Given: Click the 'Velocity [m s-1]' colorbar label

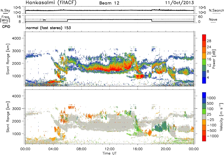Looking at the screenshot, I should [x=221, y=117].
